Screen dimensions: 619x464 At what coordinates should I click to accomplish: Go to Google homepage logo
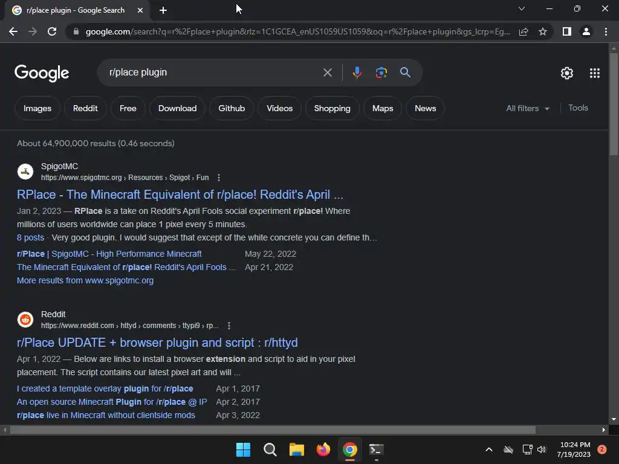pos(42,73)
